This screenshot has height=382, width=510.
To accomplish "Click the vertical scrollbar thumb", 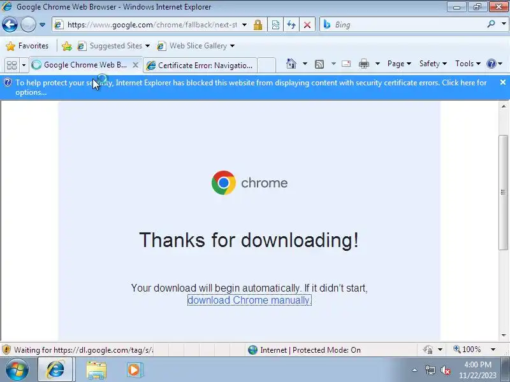I will click(x=503, y=192).
